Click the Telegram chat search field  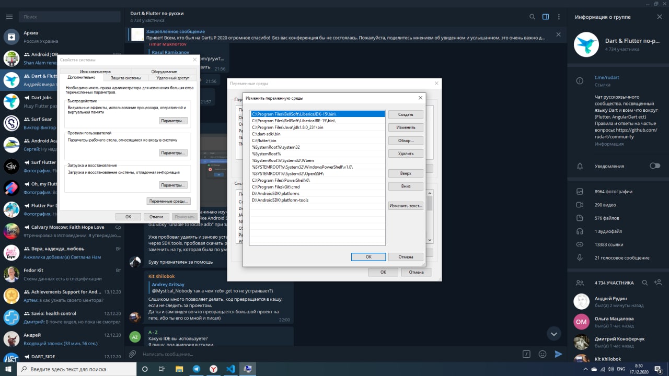coord(70,17)
